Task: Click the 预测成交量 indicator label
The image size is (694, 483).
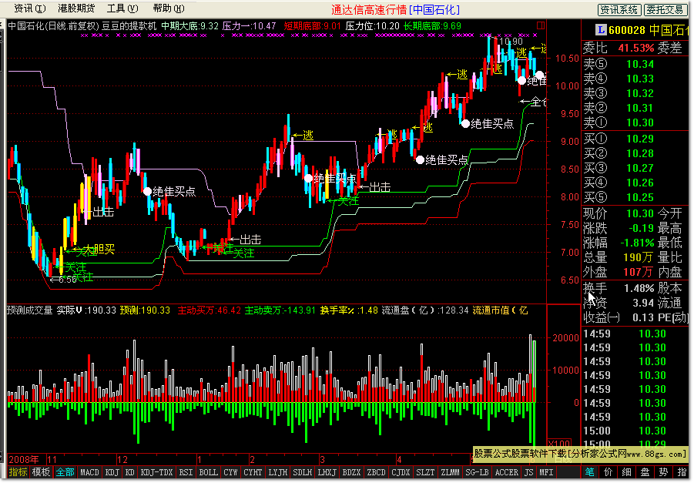Action: click(29, 310)
